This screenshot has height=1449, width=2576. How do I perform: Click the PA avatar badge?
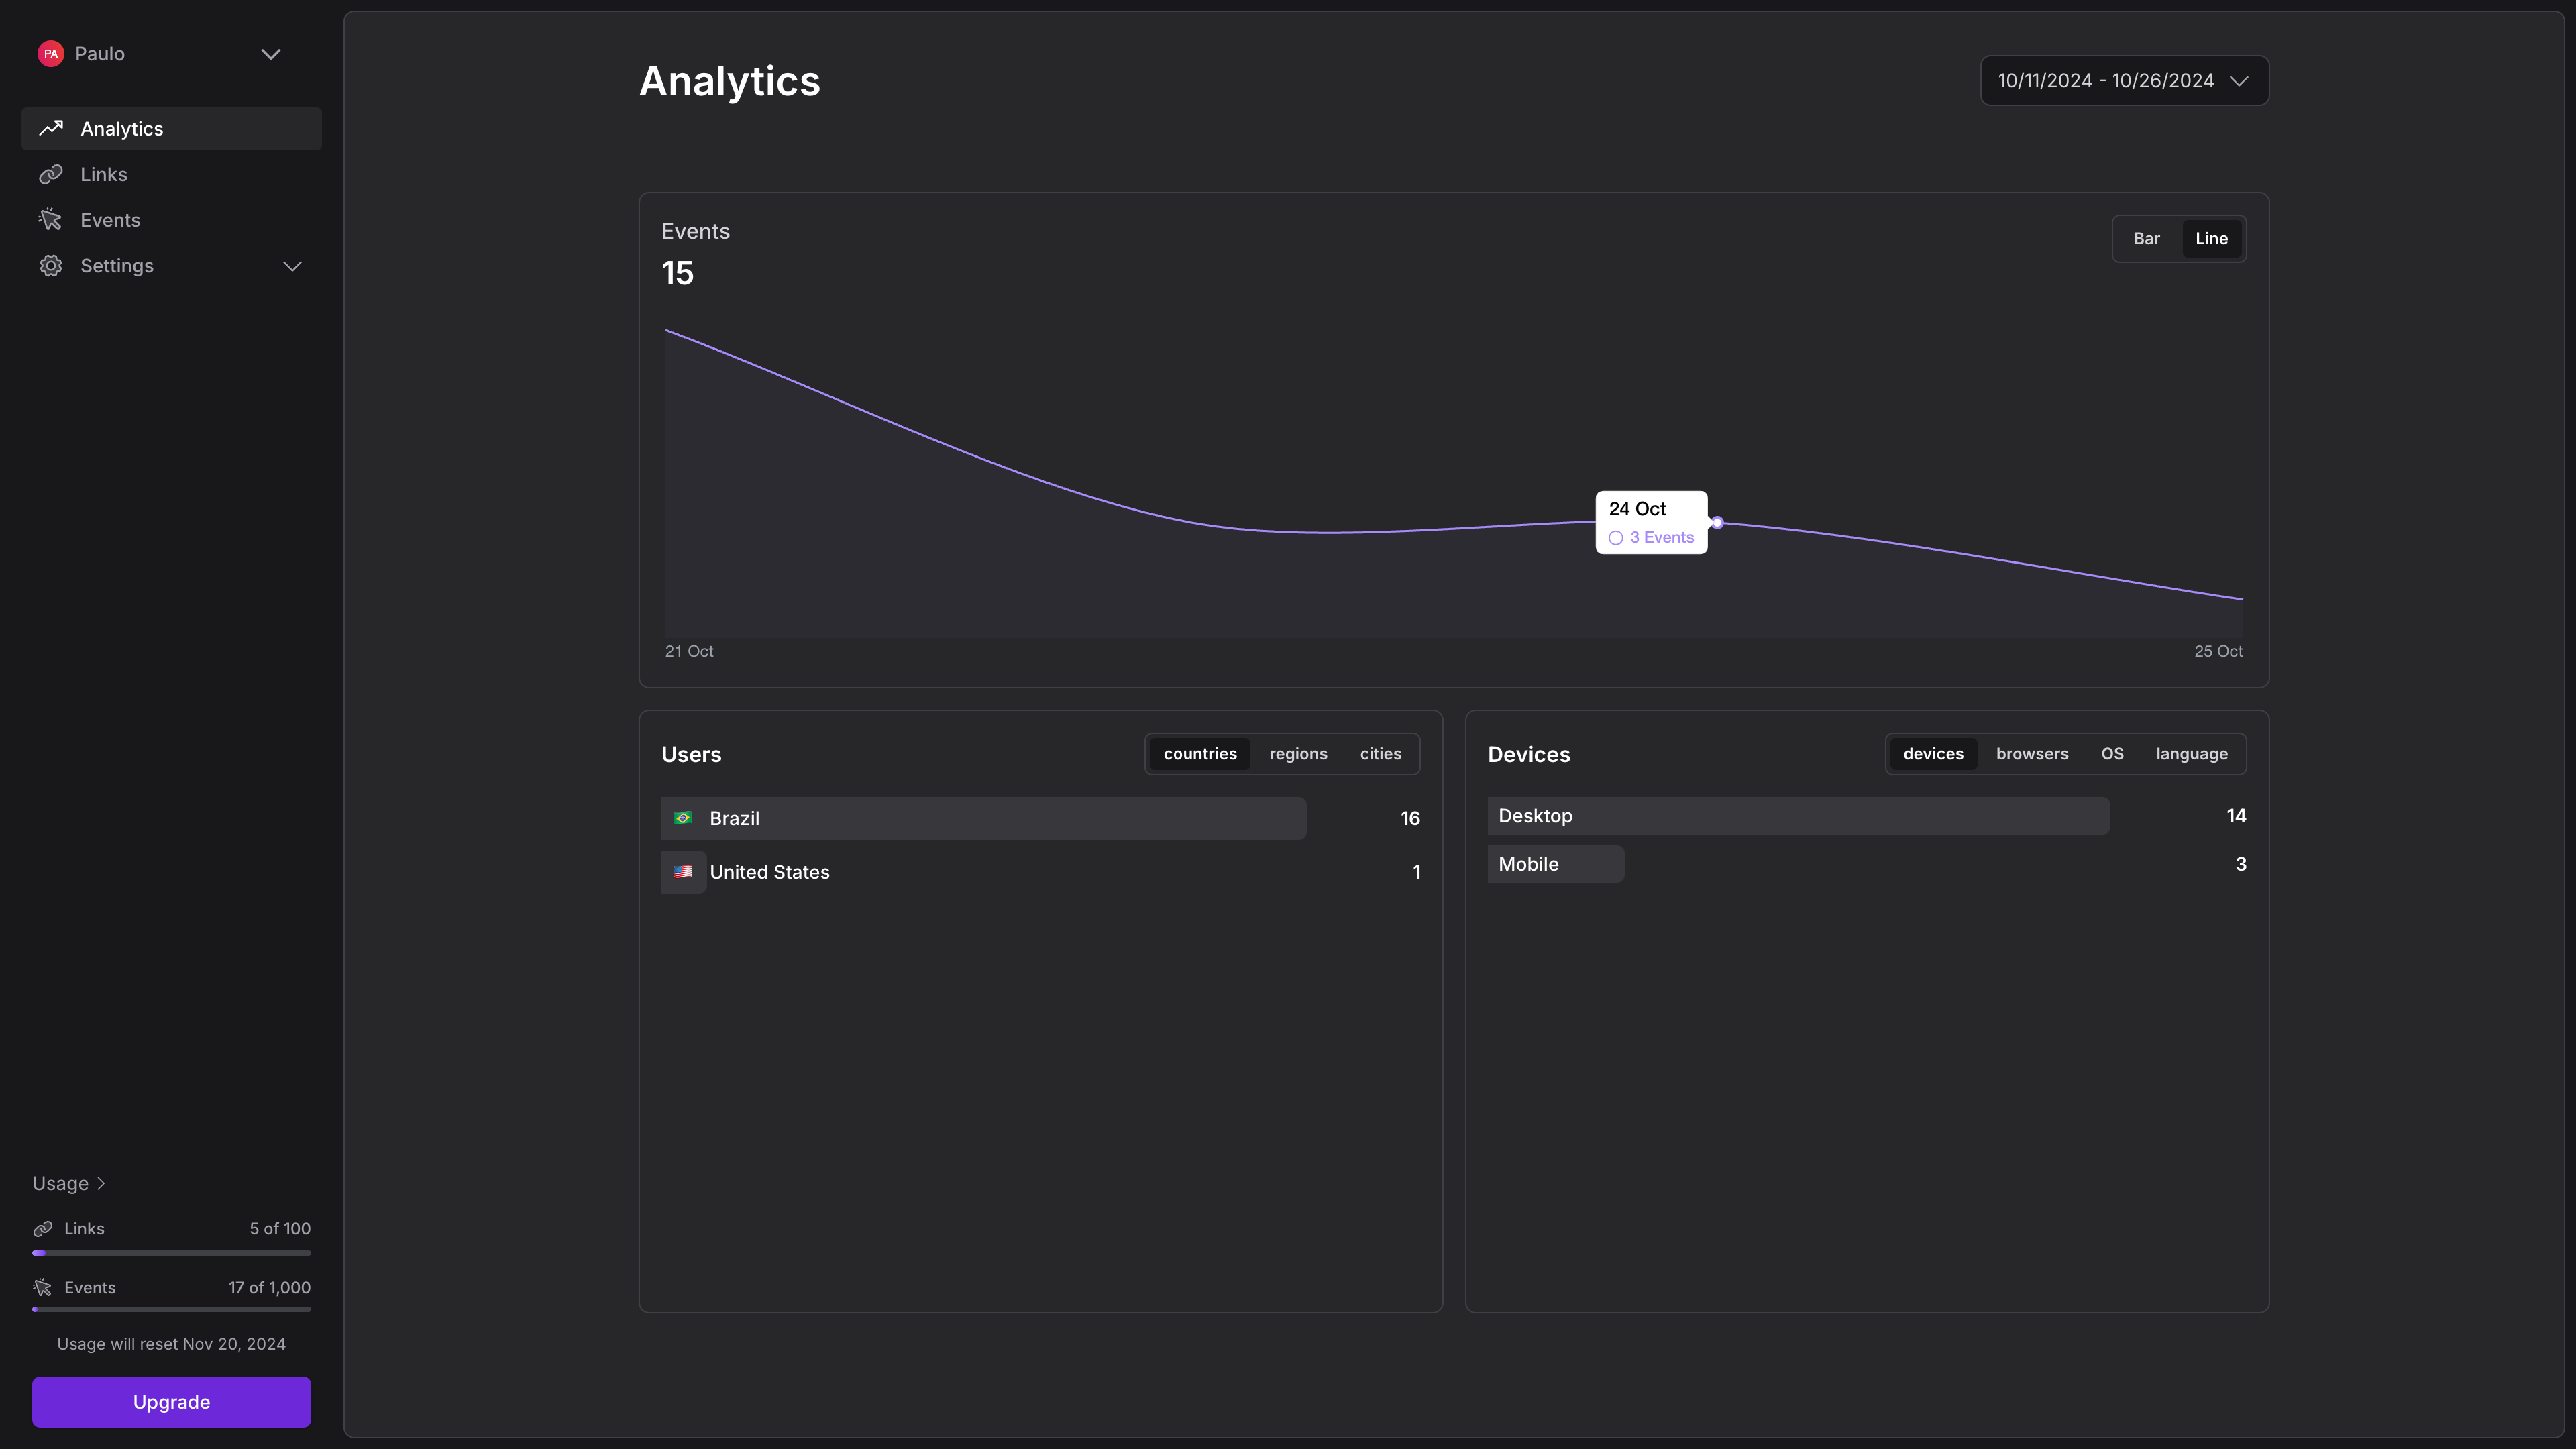click(x=51, y=54)
